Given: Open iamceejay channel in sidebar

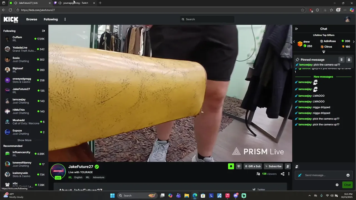Looking at the screenshot, I should click(24, 101).
